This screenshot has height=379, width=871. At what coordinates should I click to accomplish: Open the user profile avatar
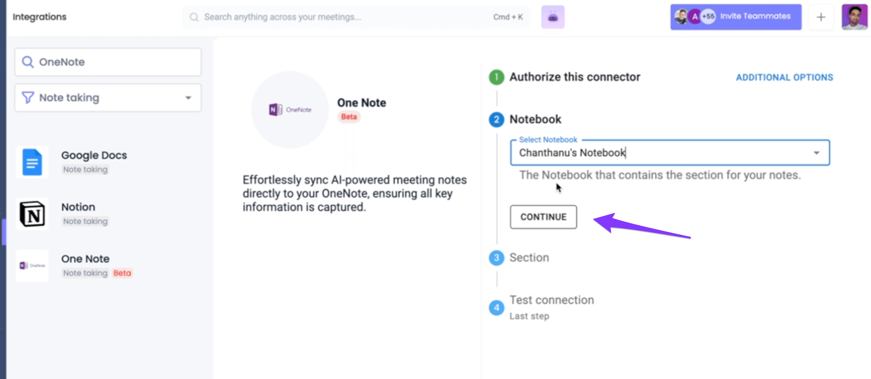click(855, 17)
